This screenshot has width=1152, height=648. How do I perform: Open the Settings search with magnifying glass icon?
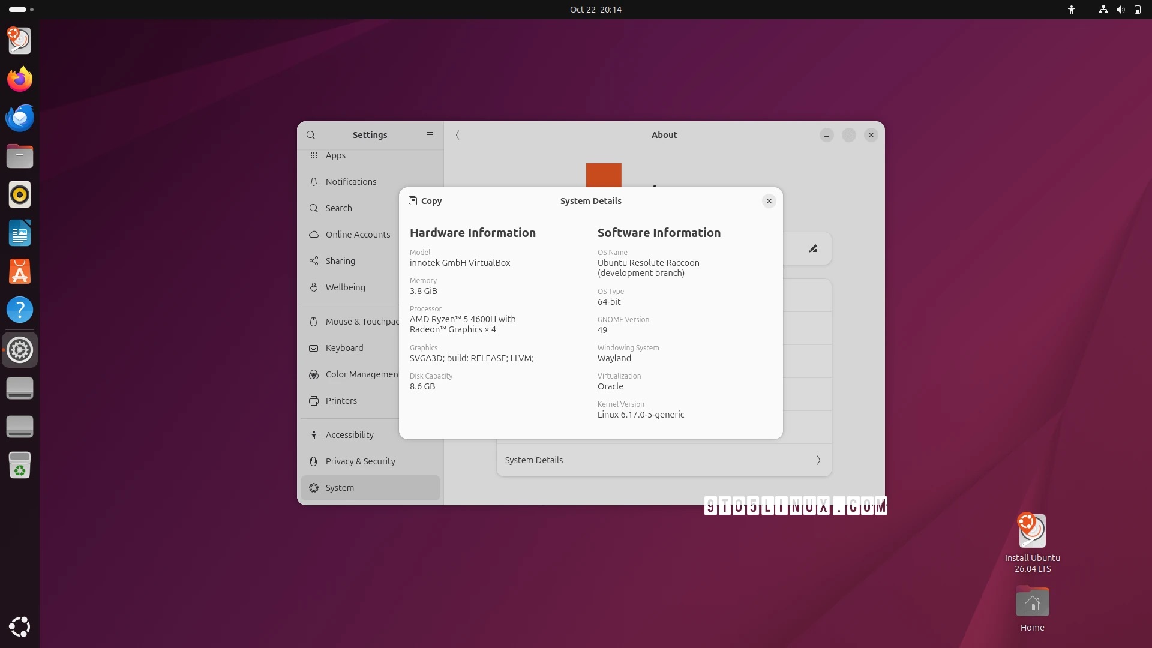(x=311, y=134)
